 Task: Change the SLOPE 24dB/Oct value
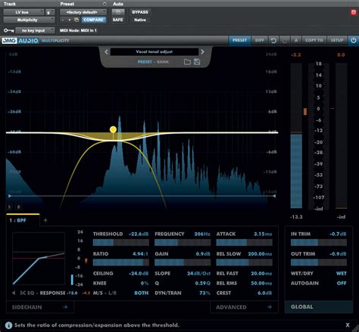pyautogui.click(x=198, y=273)
